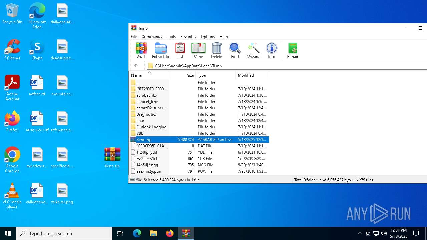The height and width of the screenshot is (240, 427).
Task: Click the key icon in status bar
Action: point(139,180)
